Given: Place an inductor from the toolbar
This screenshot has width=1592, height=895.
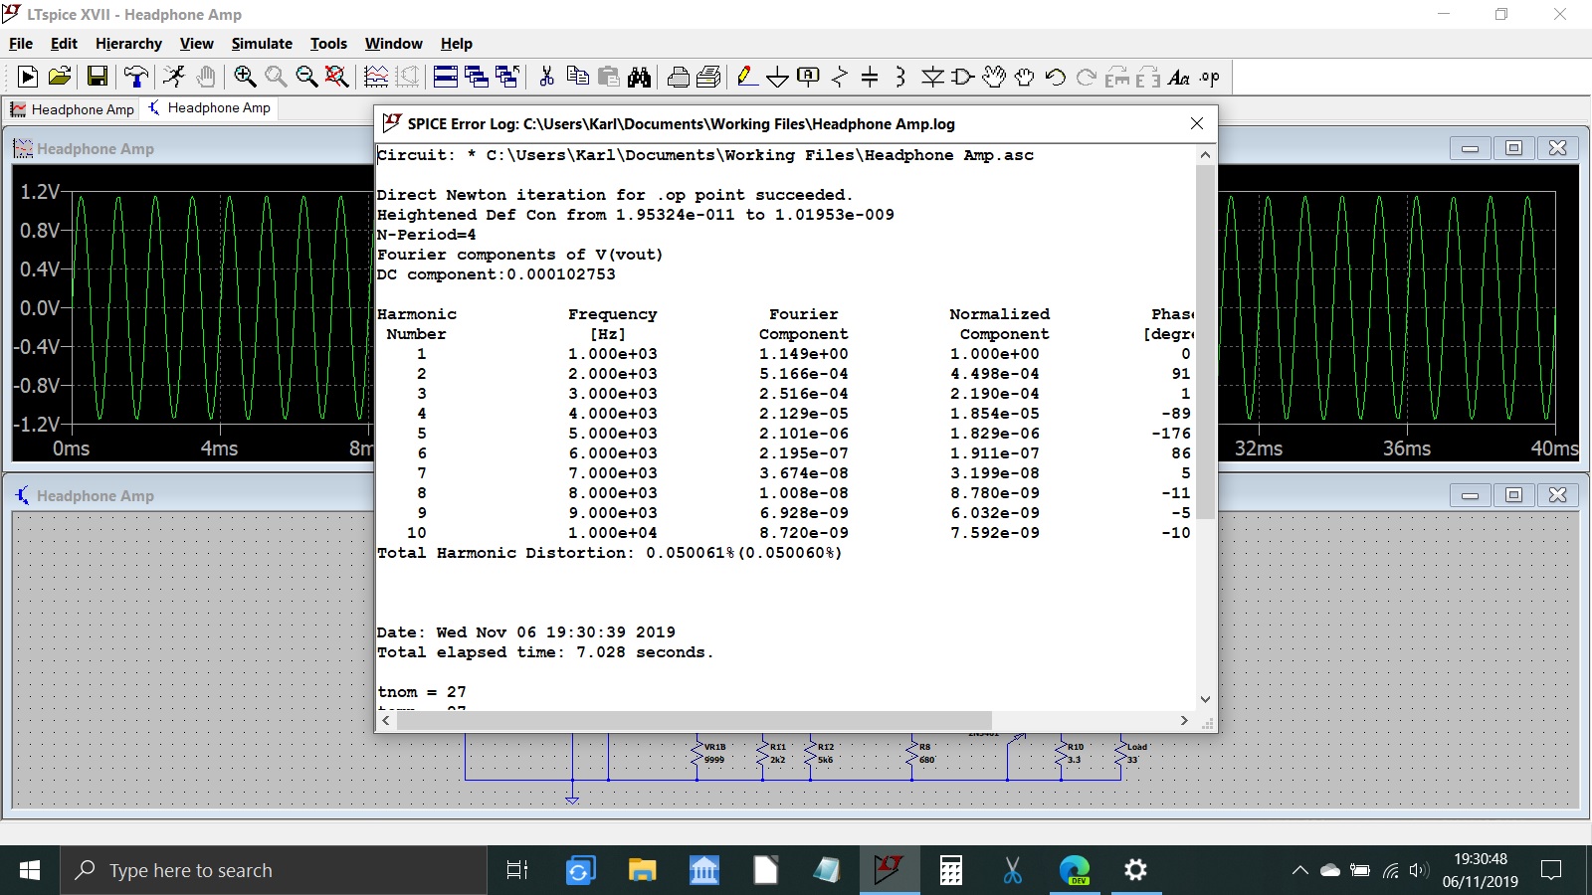Looking at the screenshot, I should point(900,77).
